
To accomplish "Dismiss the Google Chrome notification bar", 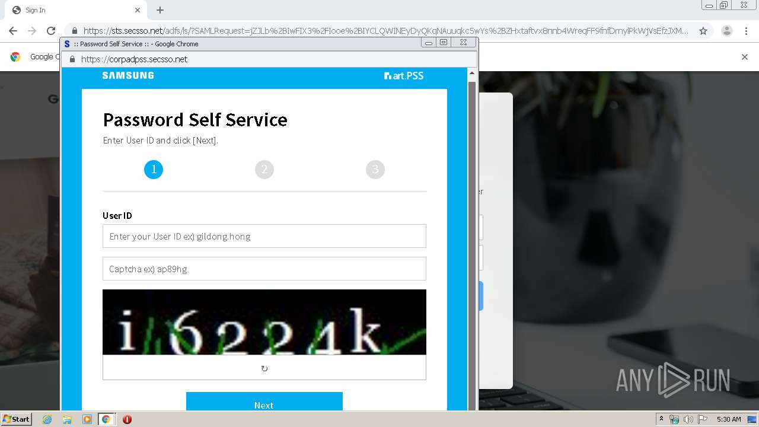I will click(745, 57).
